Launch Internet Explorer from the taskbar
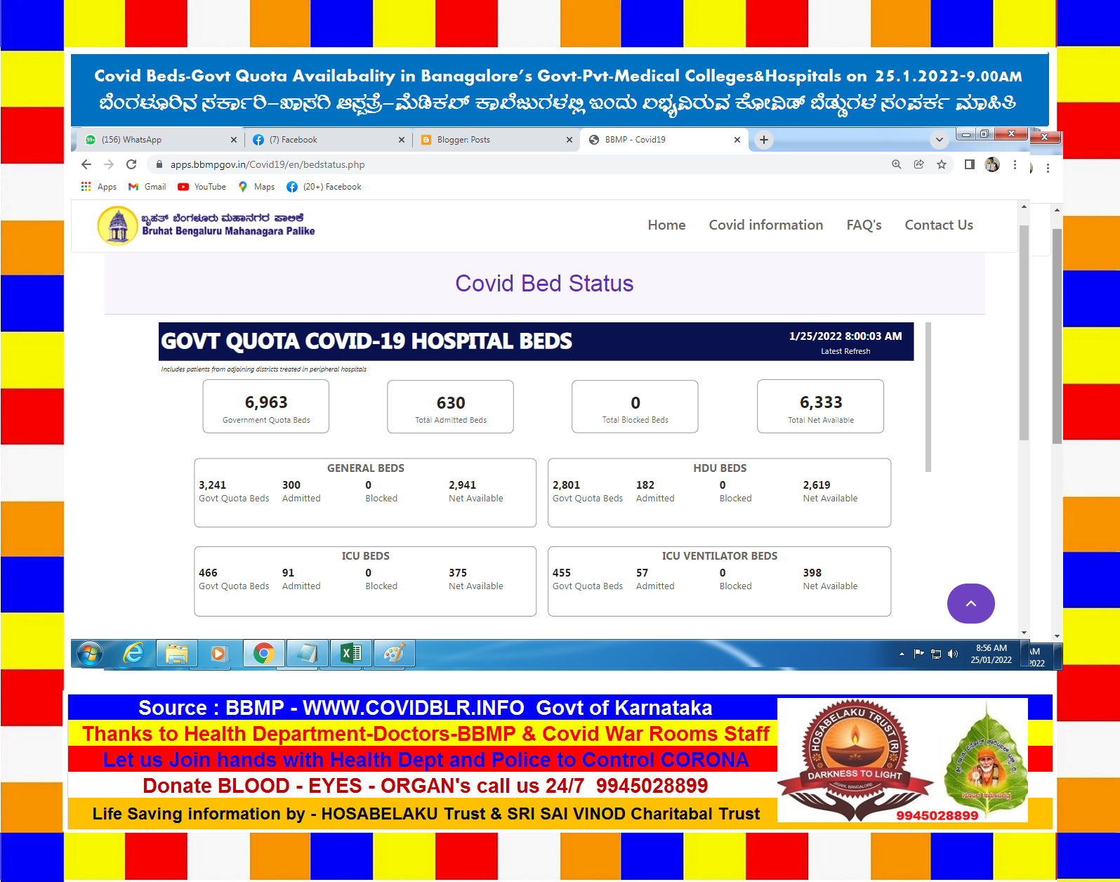1120x882 pixels. (133, 654)
